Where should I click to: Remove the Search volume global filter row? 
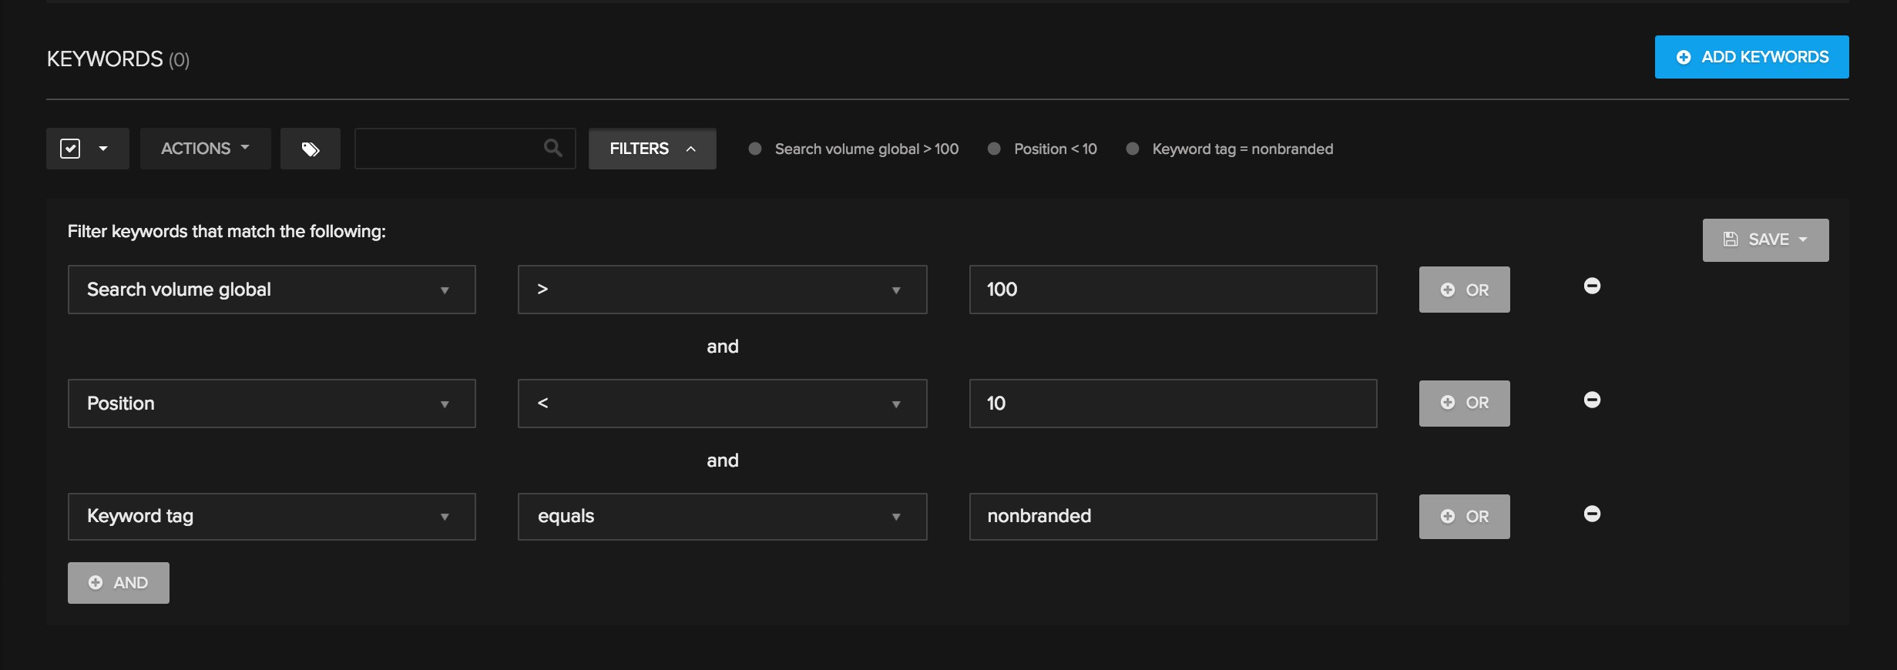[1592, 286]
